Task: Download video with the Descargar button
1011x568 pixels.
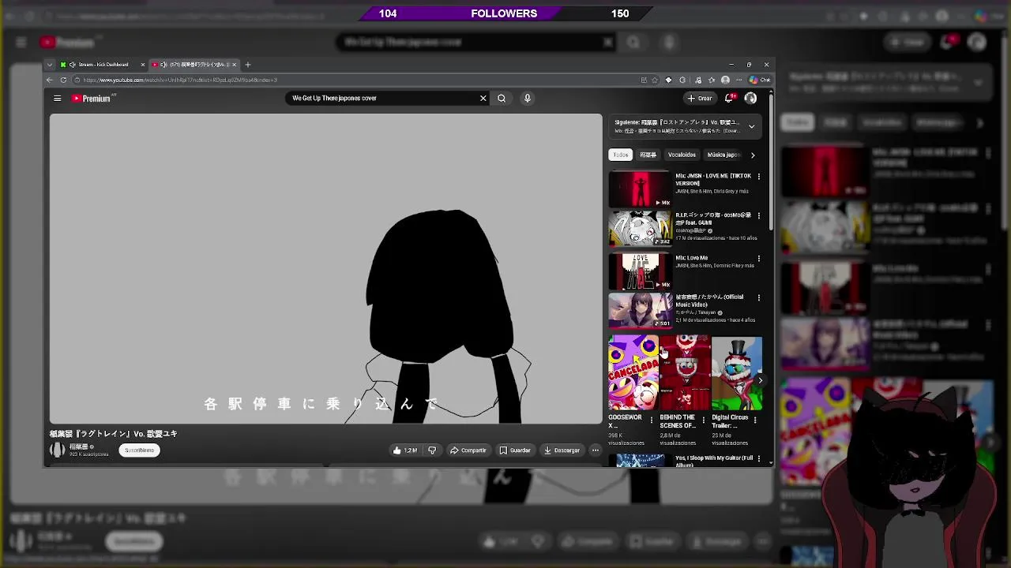Action: [562, 450]
